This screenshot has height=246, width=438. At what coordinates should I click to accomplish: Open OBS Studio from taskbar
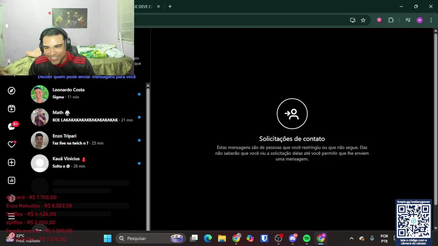[x=279, y=238]
